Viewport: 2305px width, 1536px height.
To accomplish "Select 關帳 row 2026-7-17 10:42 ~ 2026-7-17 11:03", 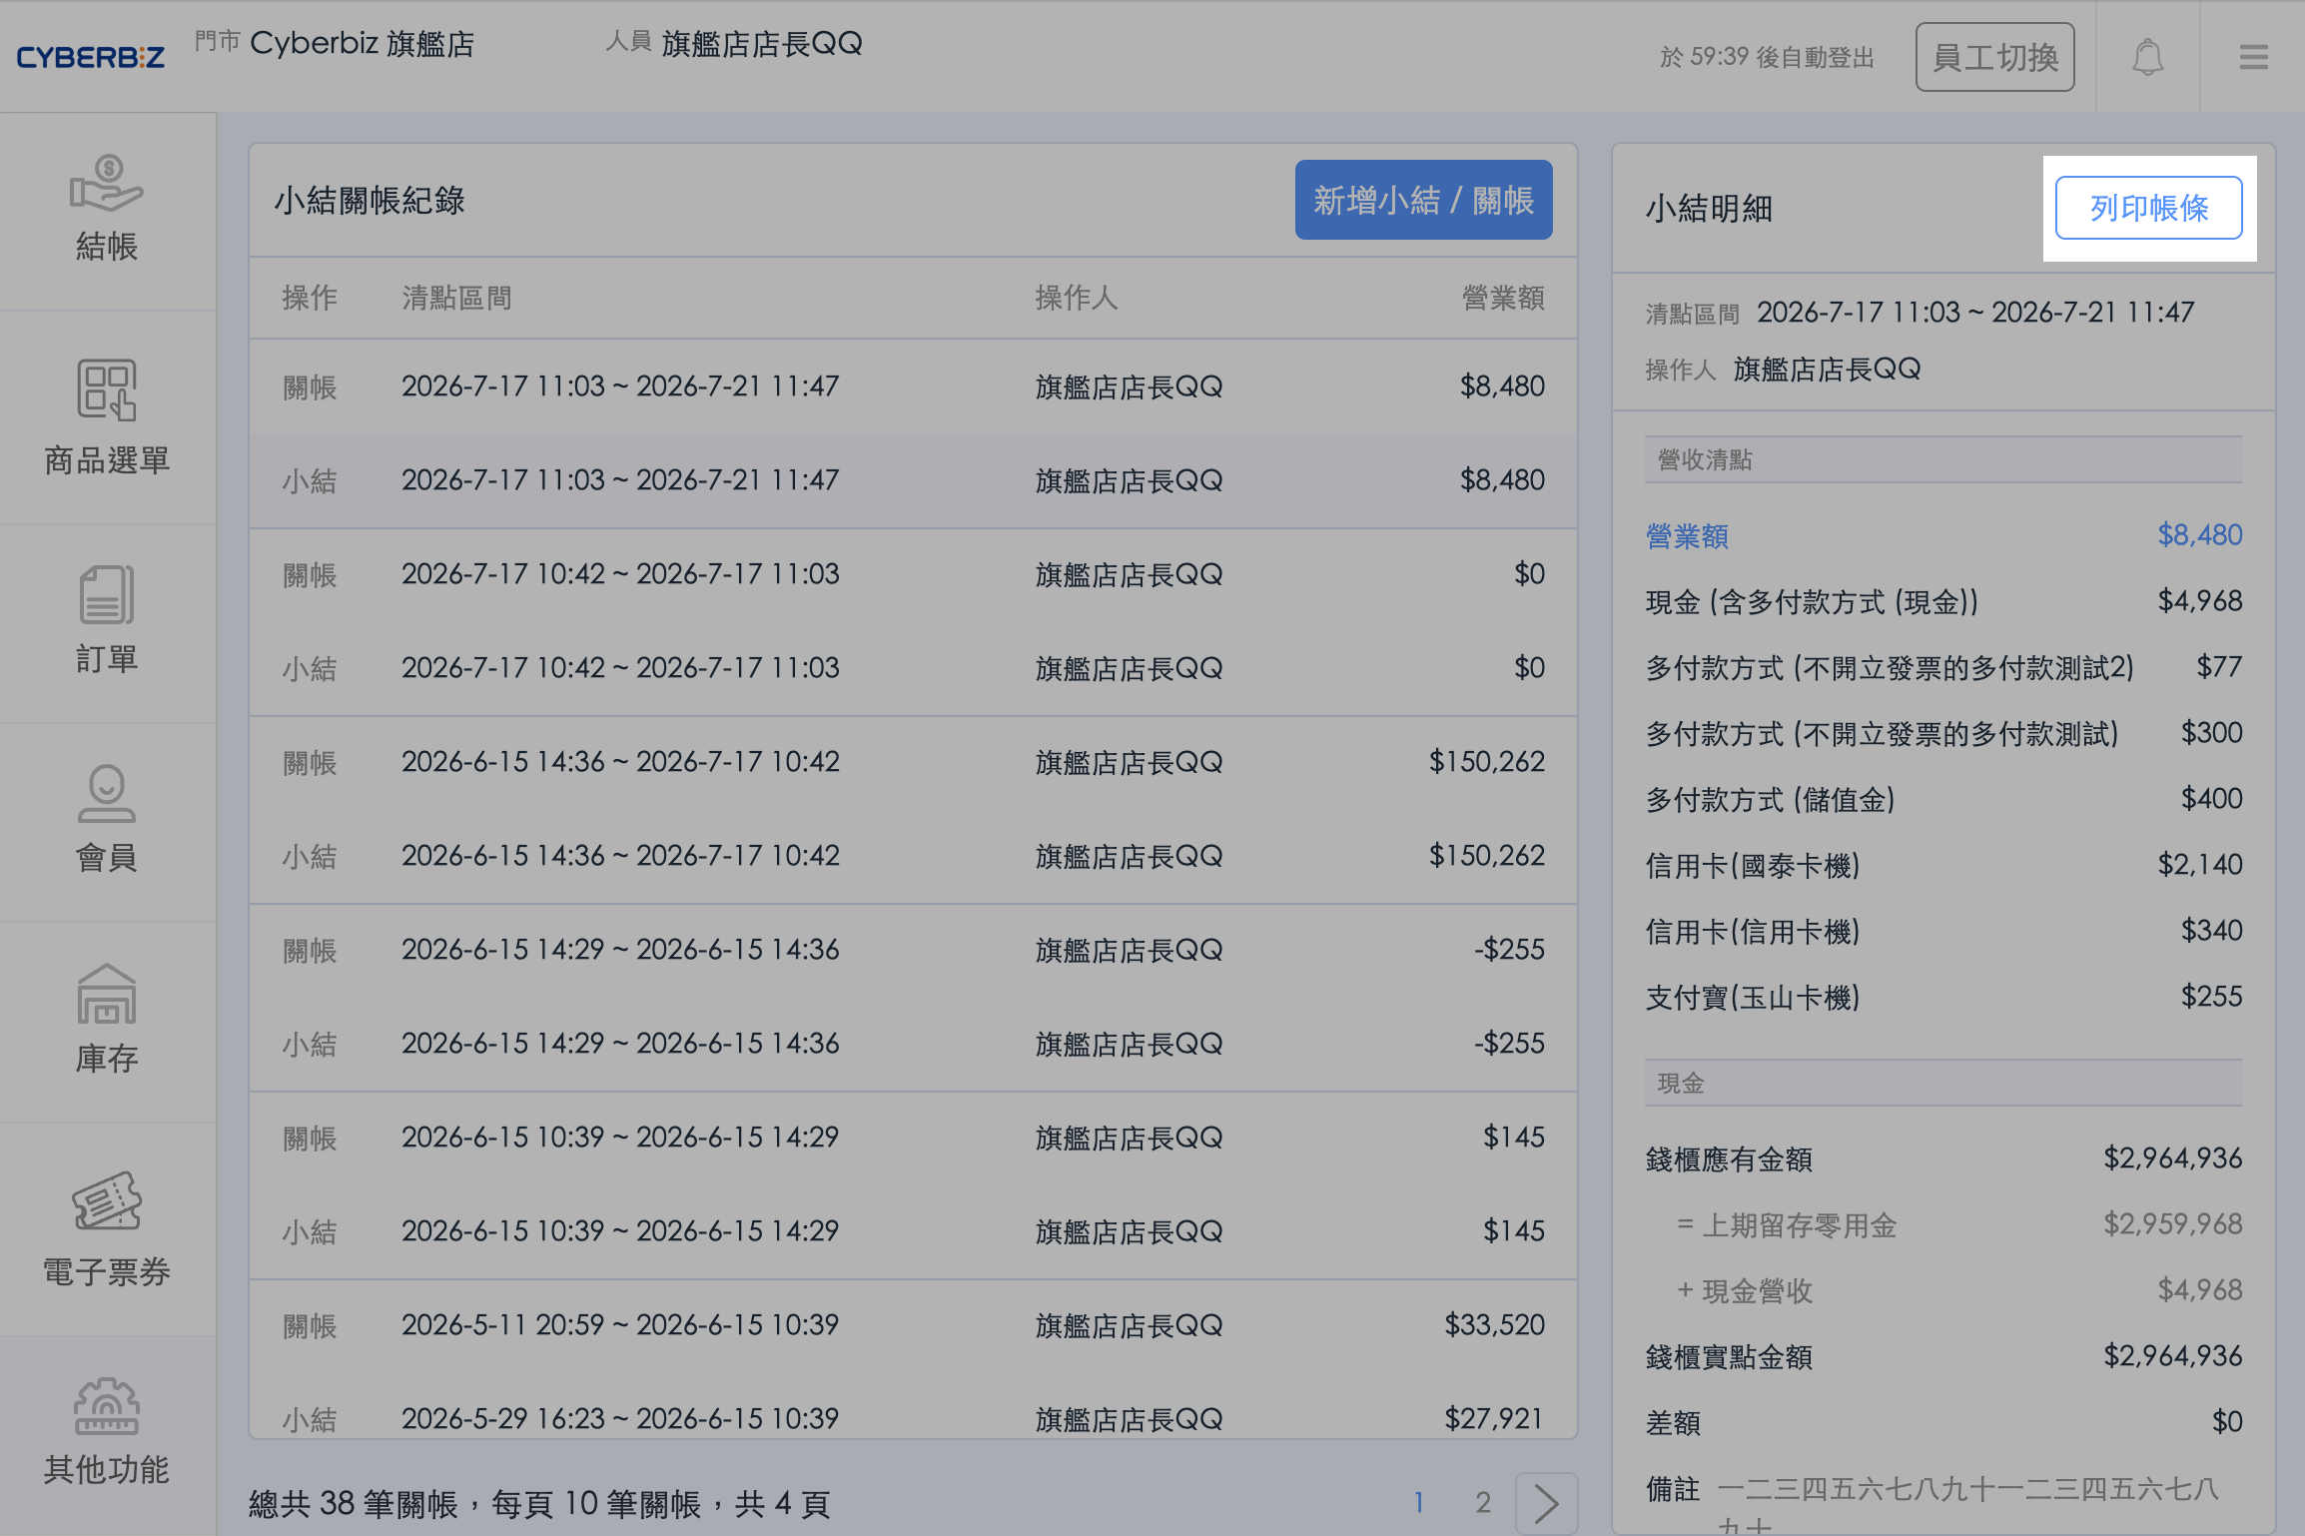I will click(x=913, y=574).
